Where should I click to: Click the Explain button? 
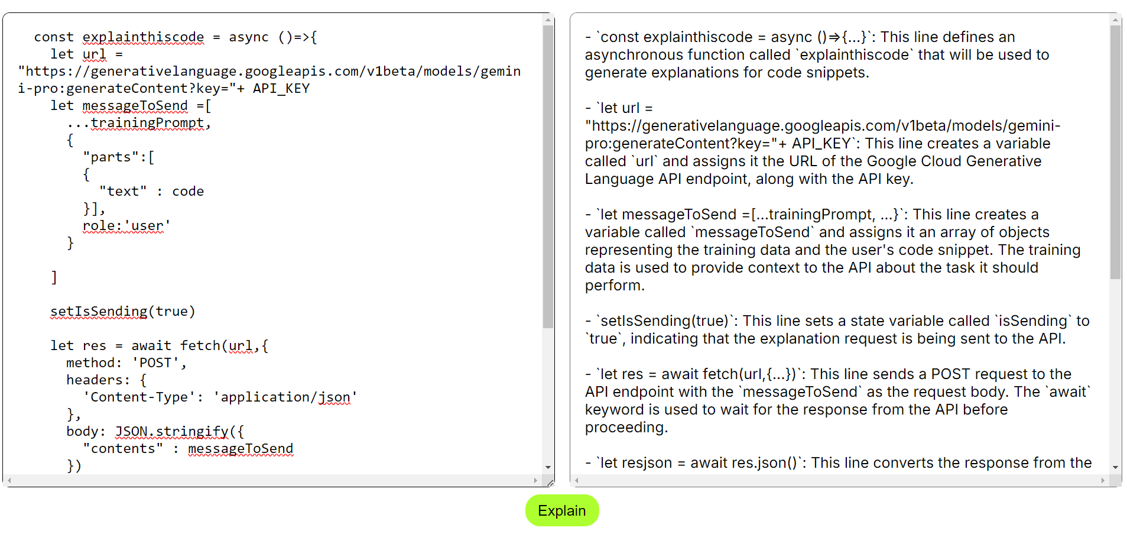click(561, 510)
